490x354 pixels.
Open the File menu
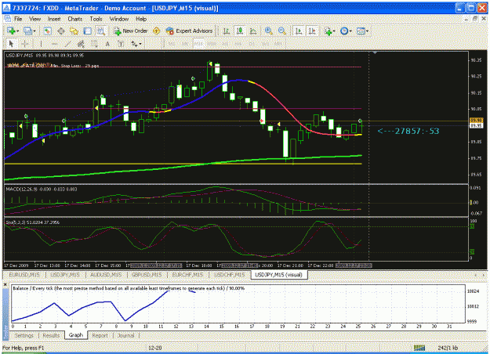click(x=18, y=19)
